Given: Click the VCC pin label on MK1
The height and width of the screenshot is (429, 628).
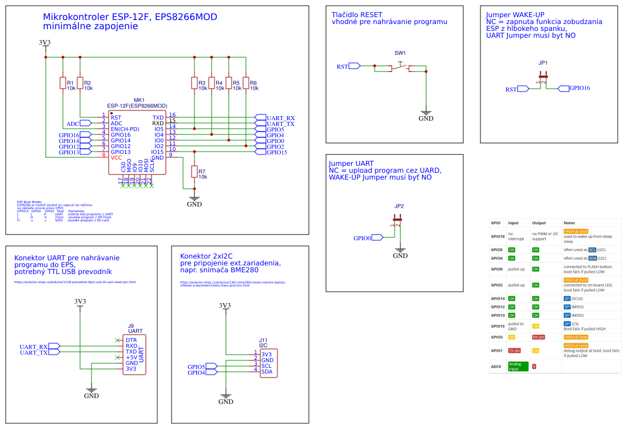Looking at the screenshot, I should [x=116, y=158].
